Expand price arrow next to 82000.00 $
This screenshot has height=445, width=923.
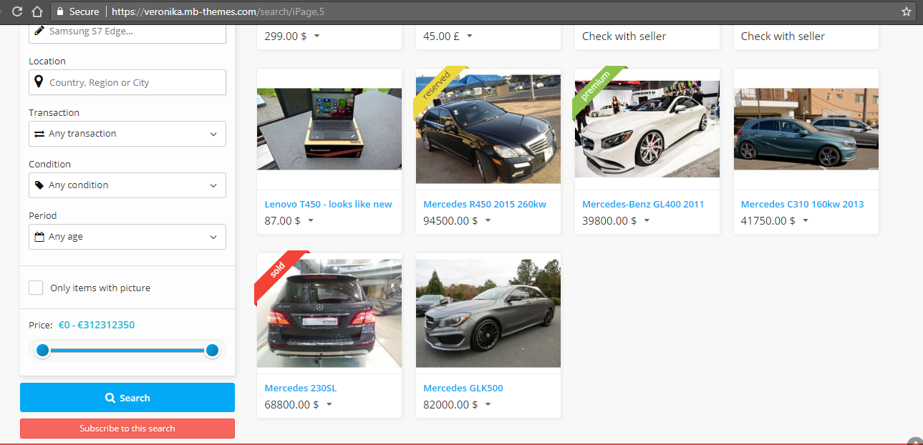pos(488,405)
